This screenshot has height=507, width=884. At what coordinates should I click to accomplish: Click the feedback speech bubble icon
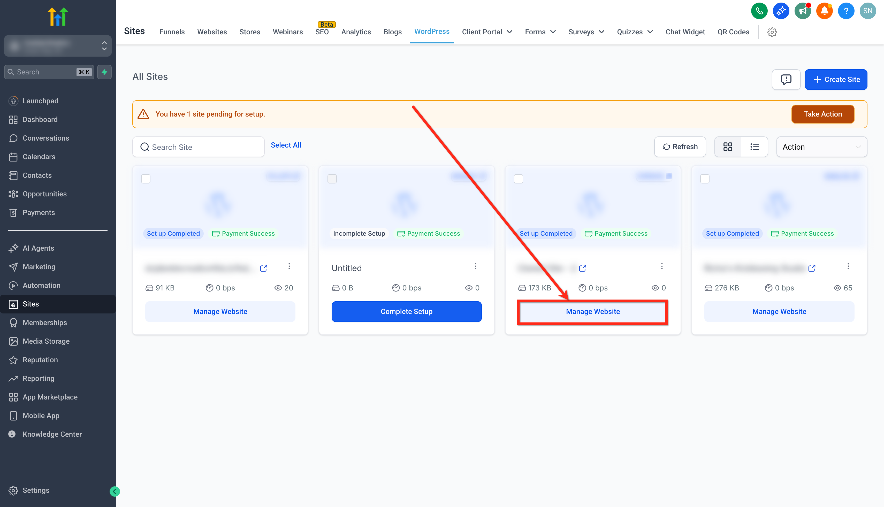pyautogui.click(x=786, y=80)
